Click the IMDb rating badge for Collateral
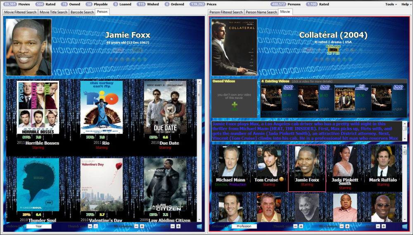 [x=333, y=50]
